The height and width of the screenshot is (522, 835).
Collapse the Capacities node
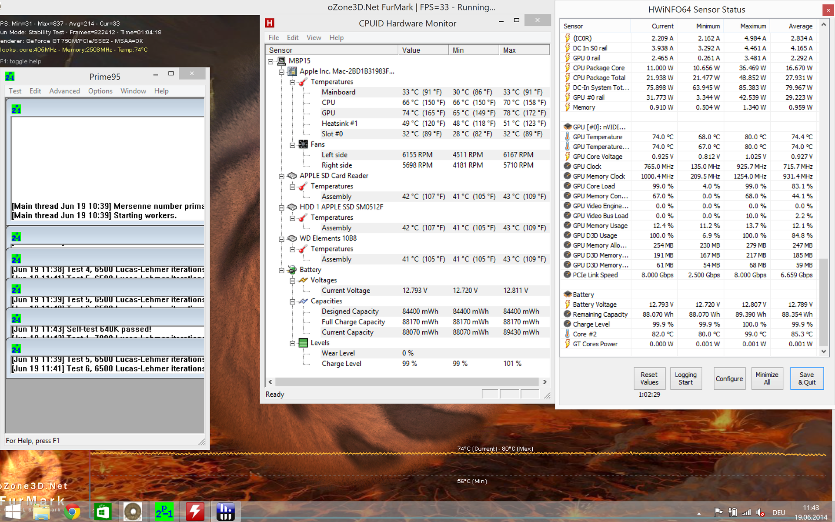[293, 301]
